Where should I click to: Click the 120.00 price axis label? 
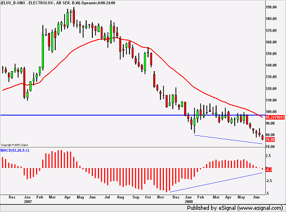tap(271, 89)
